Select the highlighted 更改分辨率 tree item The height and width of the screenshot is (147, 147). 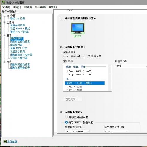point(17,39)
